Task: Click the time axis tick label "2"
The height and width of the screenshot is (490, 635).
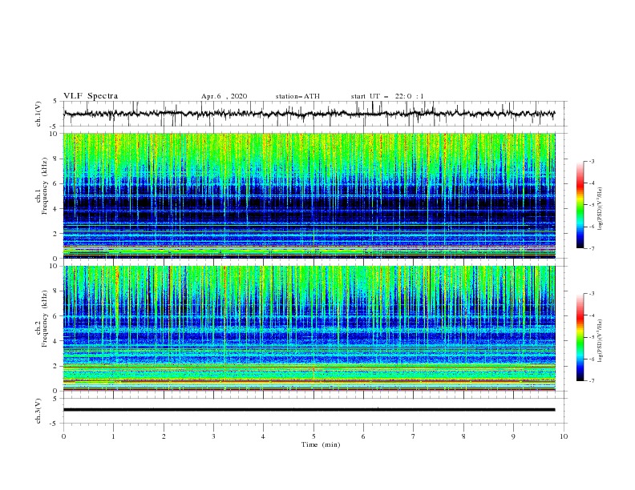Action: [x=164, y=436]
